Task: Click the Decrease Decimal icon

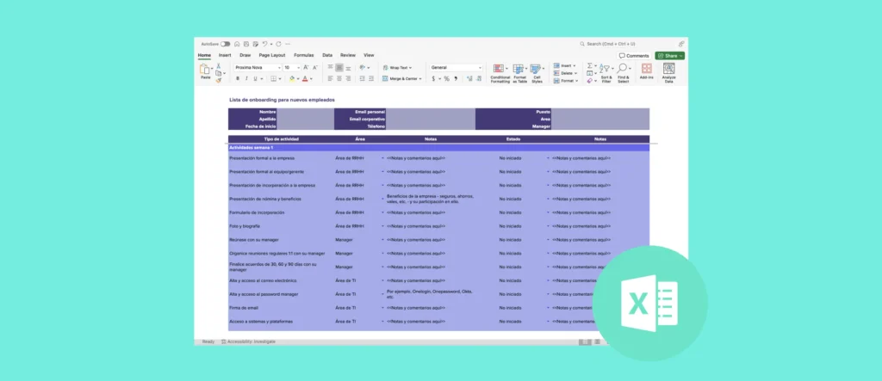Action: (x=479, y=78)
